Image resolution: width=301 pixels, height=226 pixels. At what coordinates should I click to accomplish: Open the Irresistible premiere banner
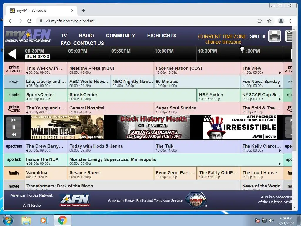240,127
